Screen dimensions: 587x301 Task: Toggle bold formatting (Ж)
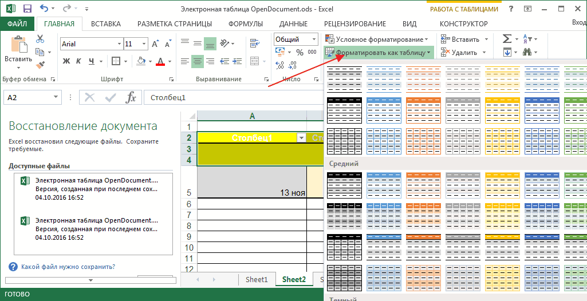(66, 61)
